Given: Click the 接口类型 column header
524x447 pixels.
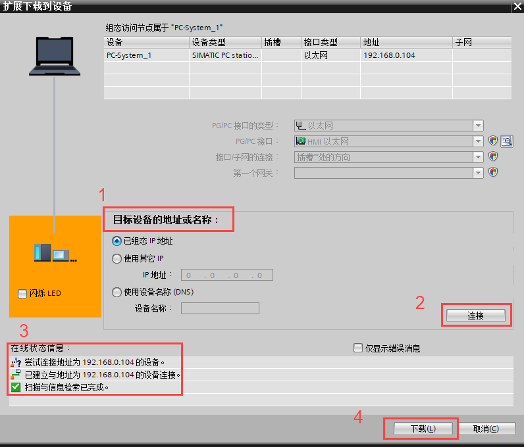Looking at the screenshot, I should point(330,42).
